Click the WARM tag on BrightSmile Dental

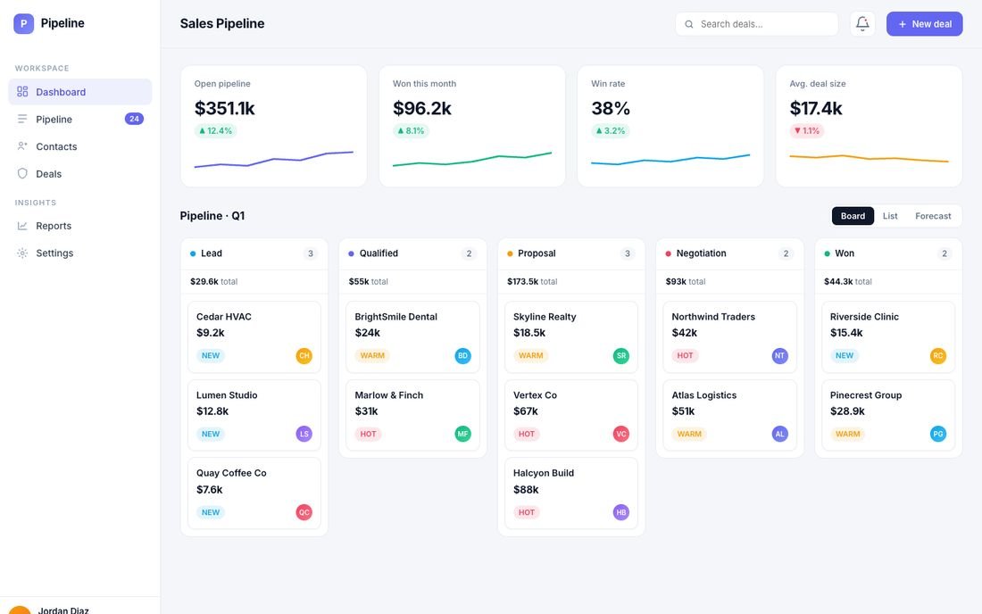(372, 355)
